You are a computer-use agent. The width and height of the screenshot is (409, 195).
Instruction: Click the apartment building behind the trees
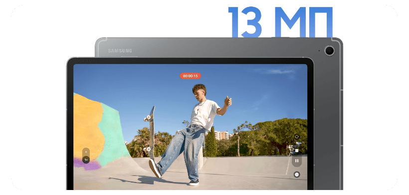[x=222, y=135]
